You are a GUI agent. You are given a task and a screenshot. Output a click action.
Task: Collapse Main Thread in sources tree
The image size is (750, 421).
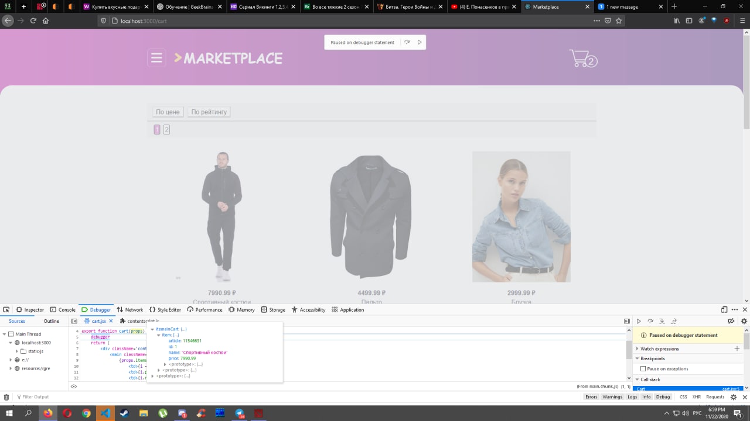[4, 334]
